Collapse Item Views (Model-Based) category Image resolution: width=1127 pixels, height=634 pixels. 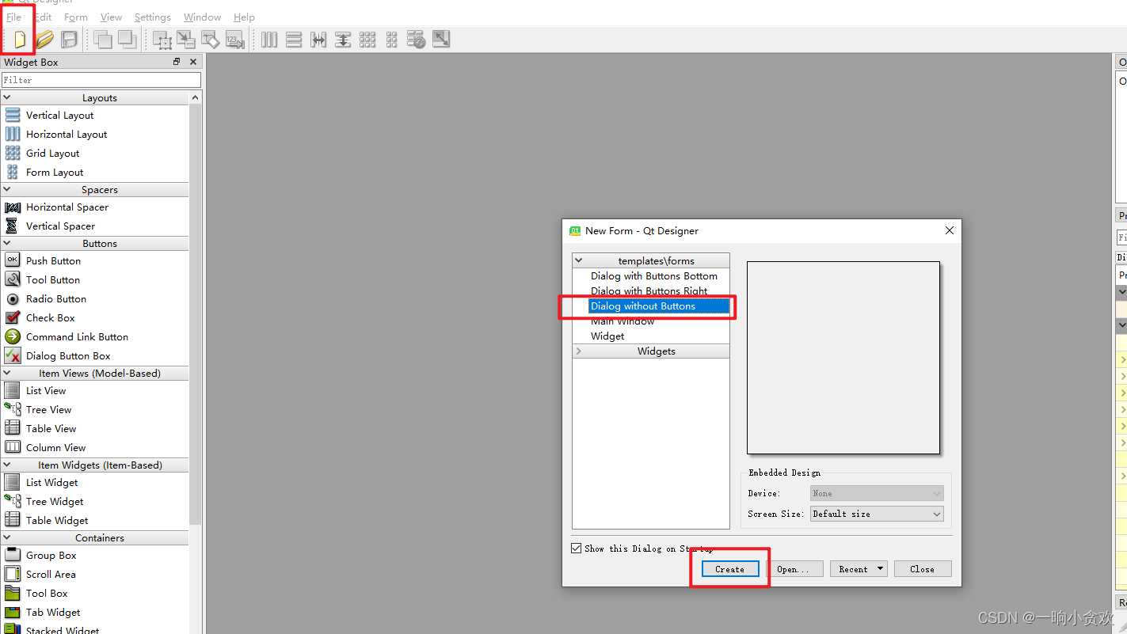coord(7,373)
